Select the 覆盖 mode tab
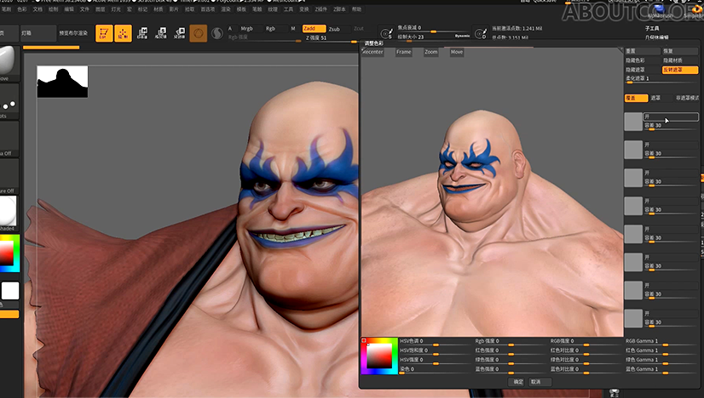The height and width of the screenshot is (398, 704). pyautogui.click(x=636, y=98)
